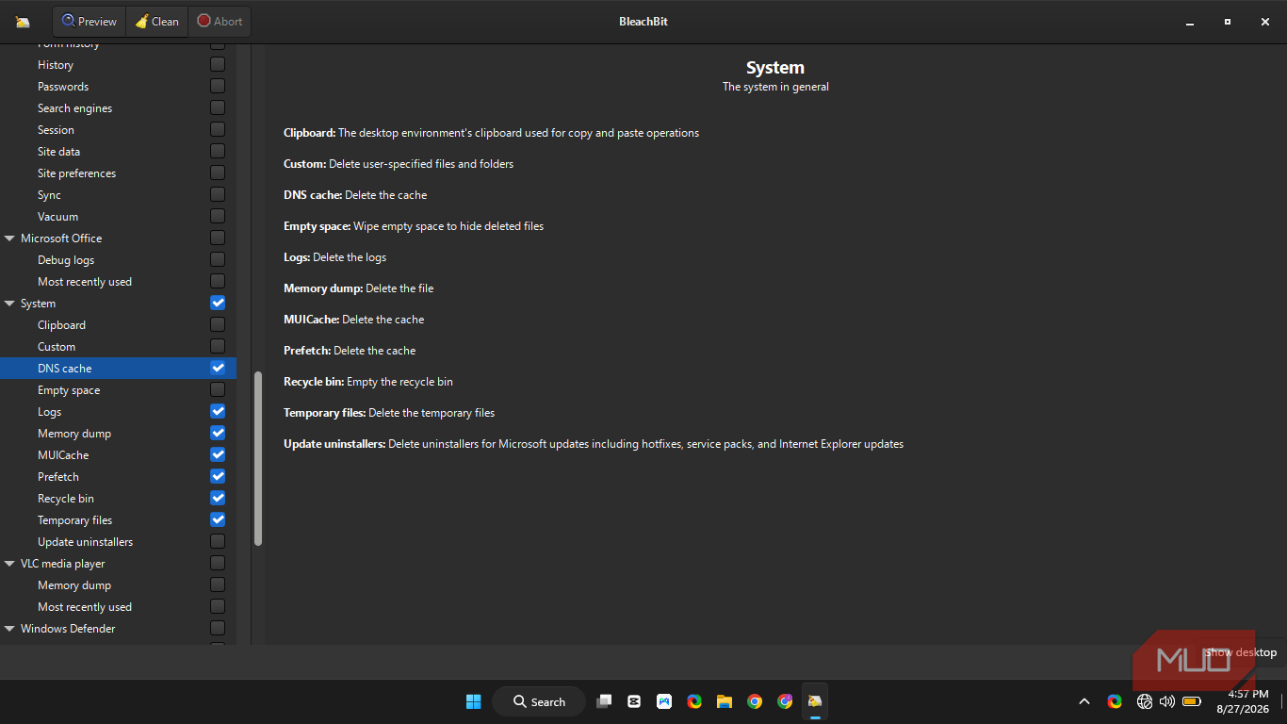This screenshot has width=1287, height=724.
Task: Open File Explorer from the taskbar
Action: pyautogui.click(x=725, y=701)
